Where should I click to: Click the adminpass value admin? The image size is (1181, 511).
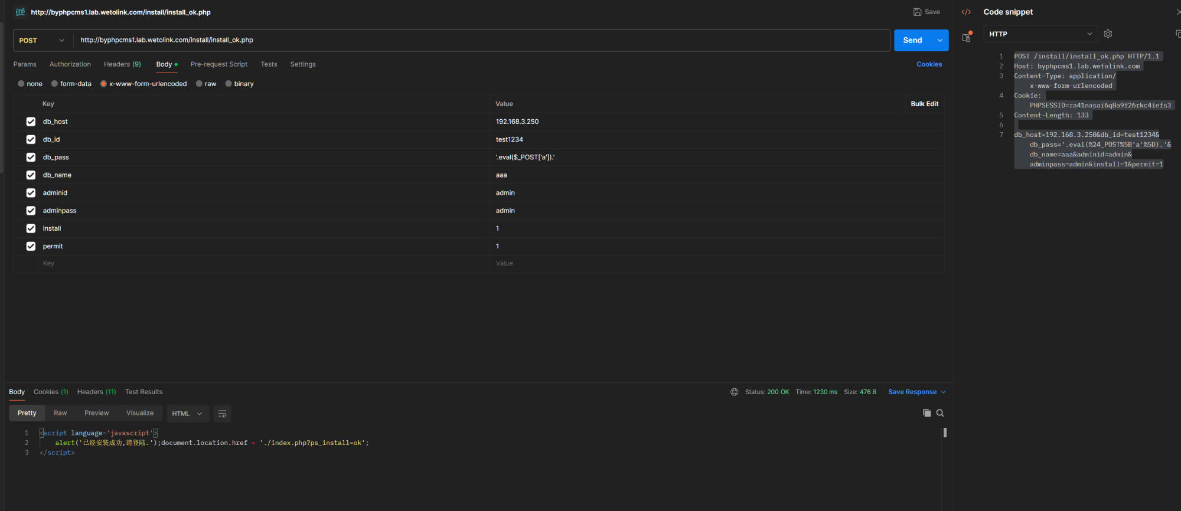[505, 211]
